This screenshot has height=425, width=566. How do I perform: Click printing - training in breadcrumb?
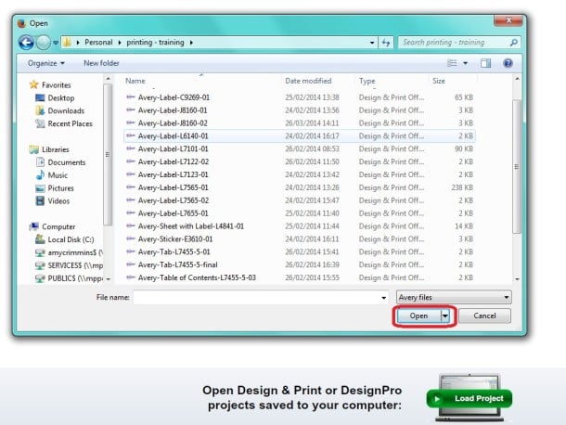tap(155, 43)
